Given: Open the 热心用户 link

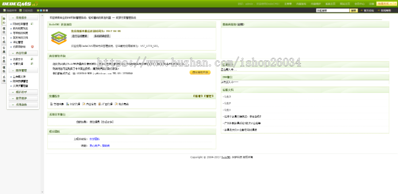Looking at the screenshot, I should 95,145.
